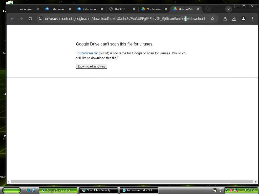The width and height of the screenshot is (259, 194).
Task: Reload the Google Drive page
Action: pos(30,19)
